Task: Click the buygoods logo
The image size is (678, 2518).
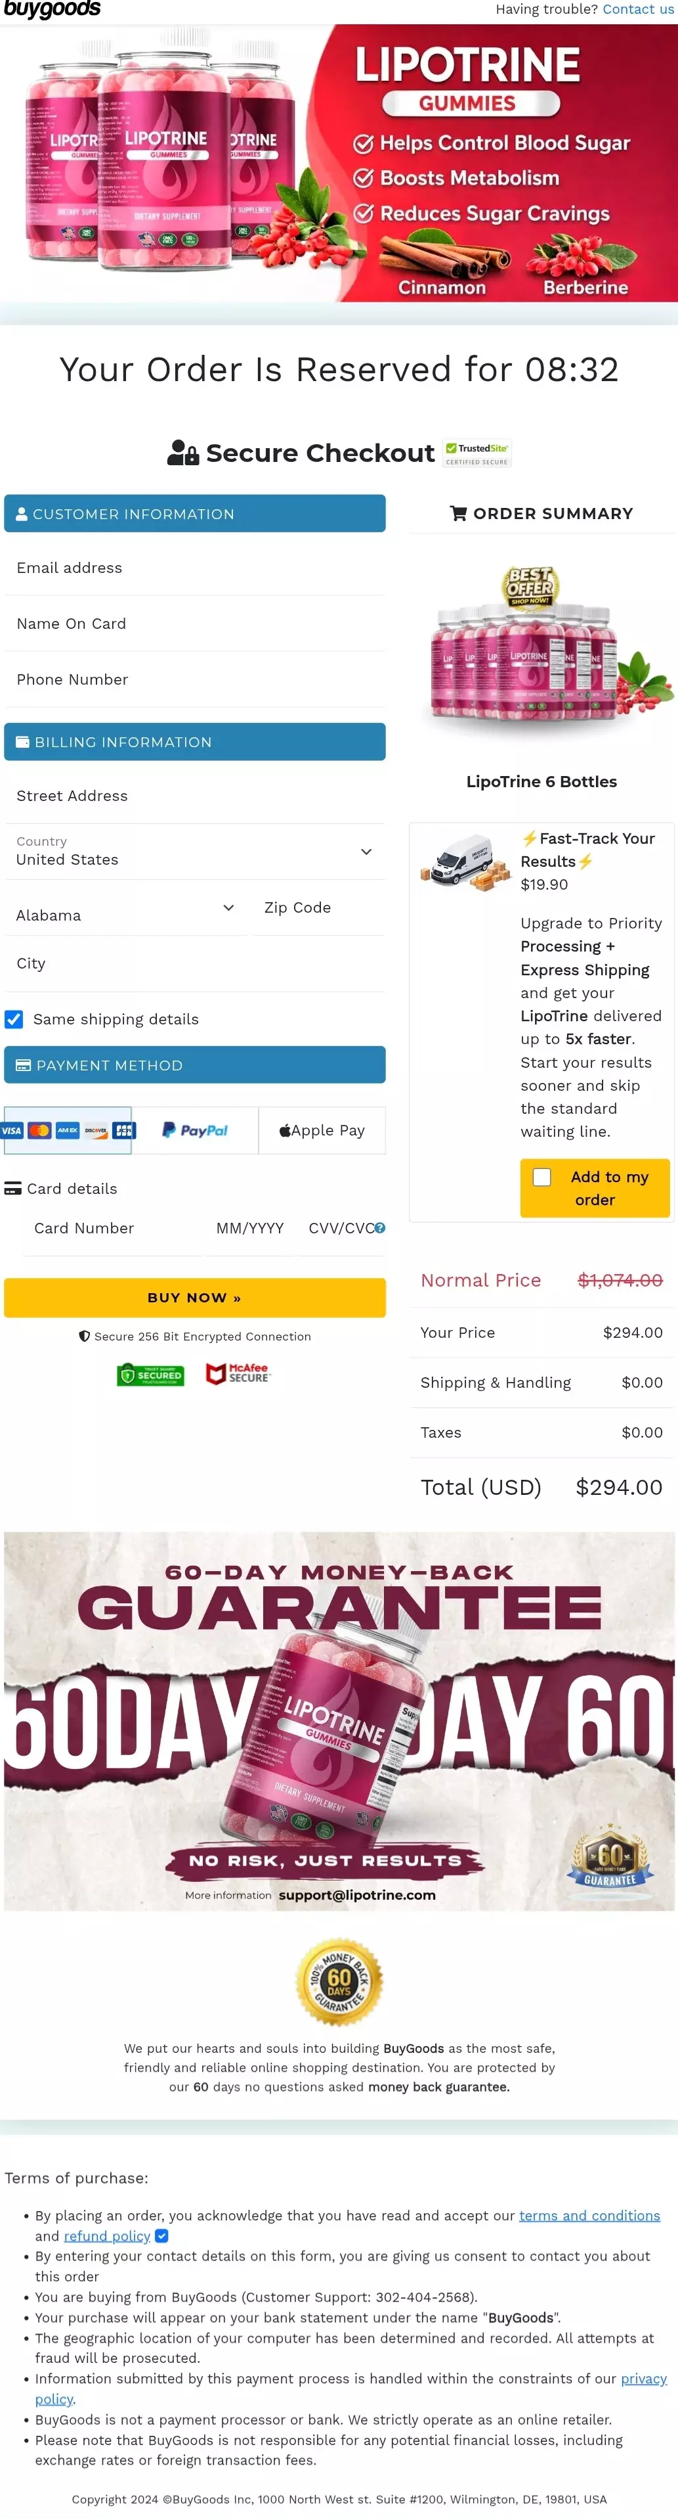Action: 52,10
